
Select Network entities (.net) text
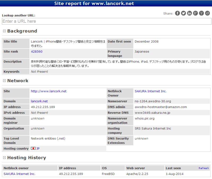48,139
